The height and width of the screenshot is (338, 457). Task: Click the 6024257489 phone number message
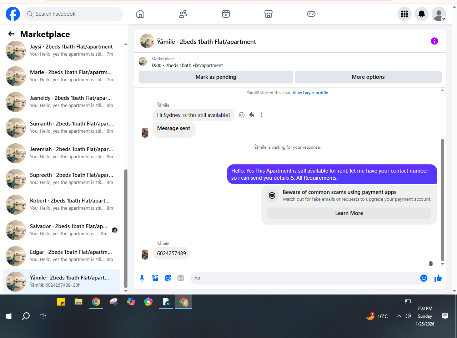[x=171, y=253]
